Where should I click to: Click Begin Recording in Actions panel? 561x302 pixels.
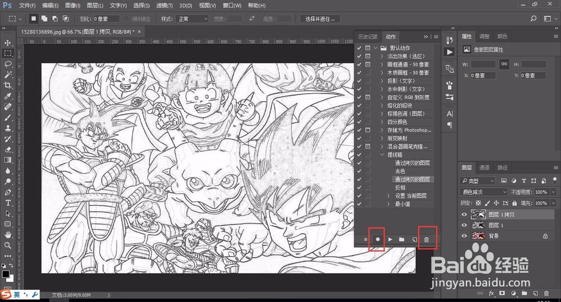(x=378, y=239)
